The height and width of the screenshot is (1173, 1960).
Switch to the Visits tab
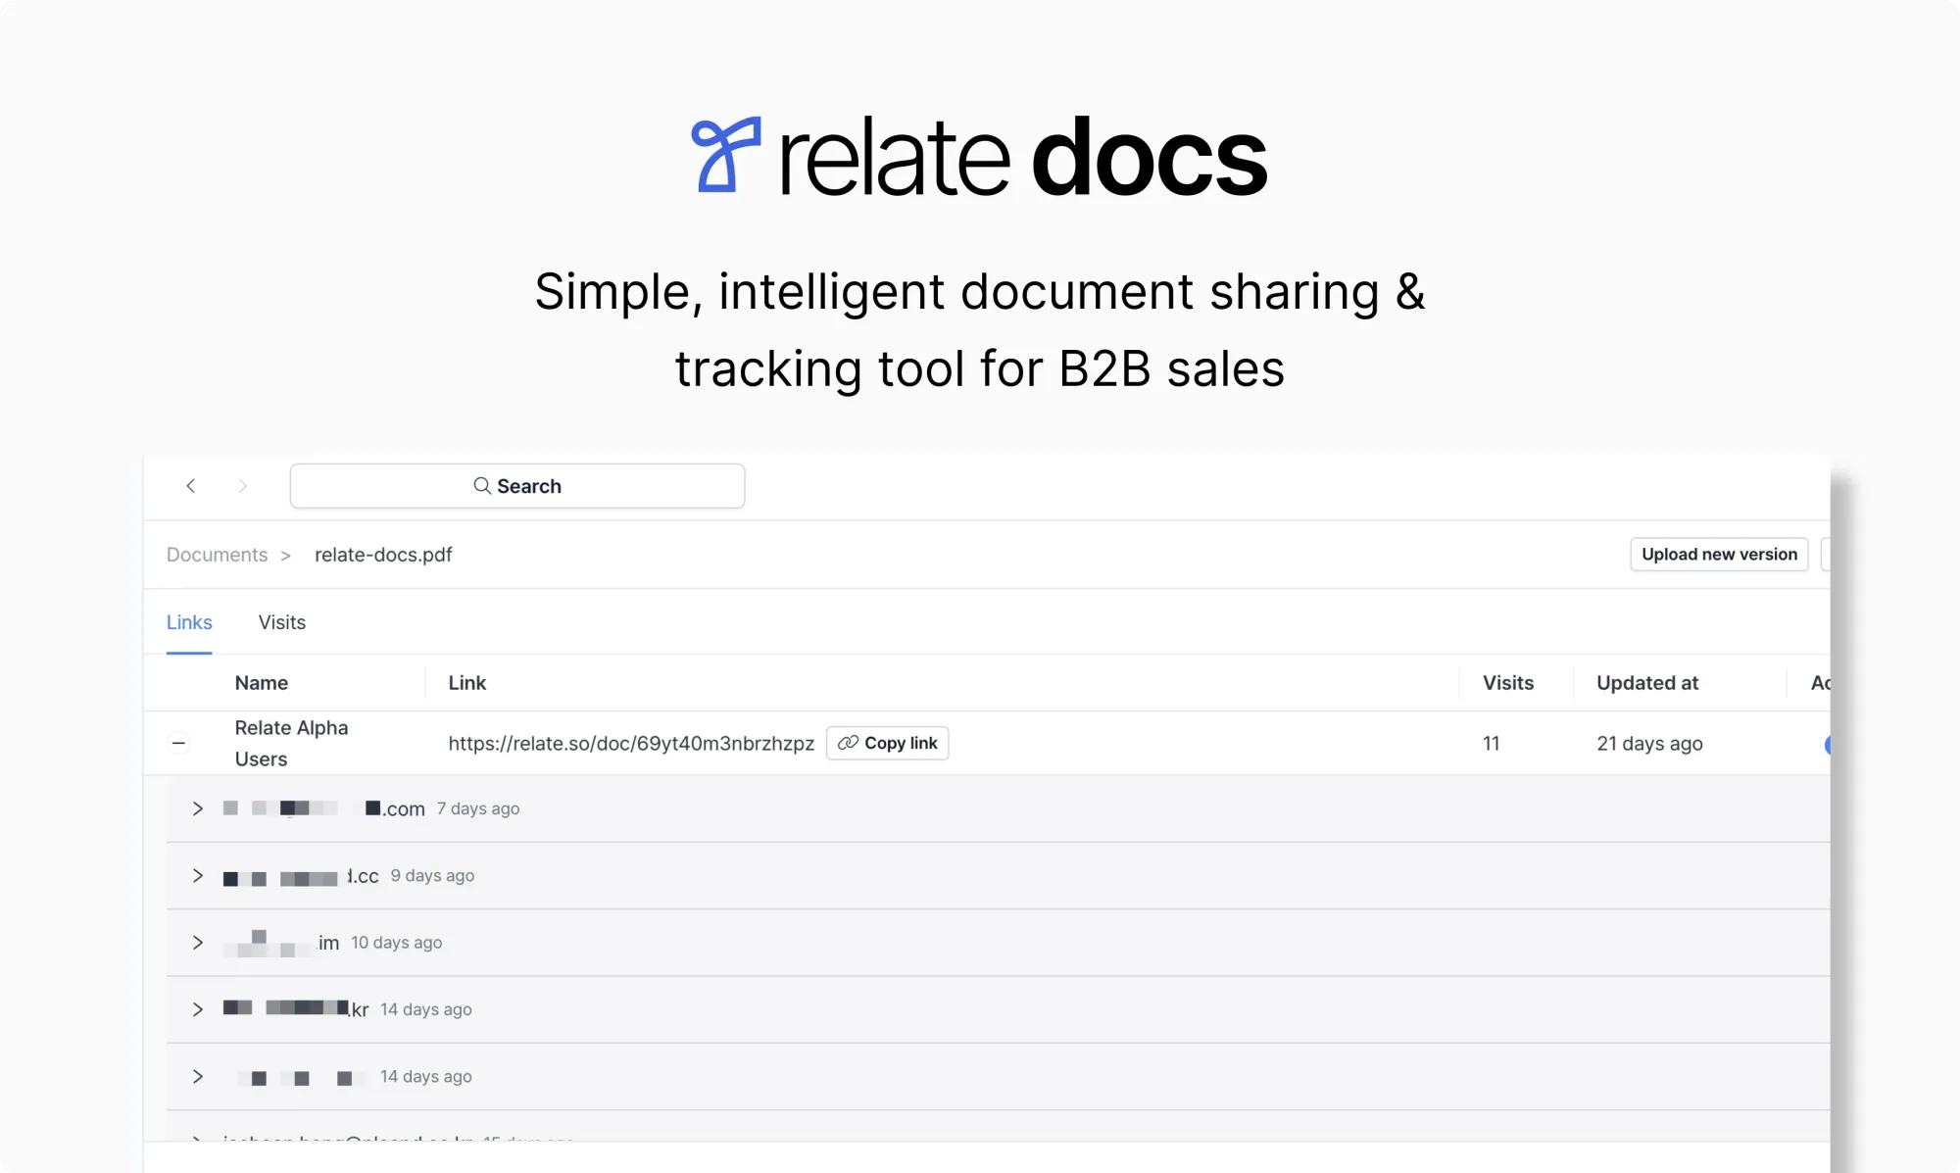coord(281,622)
